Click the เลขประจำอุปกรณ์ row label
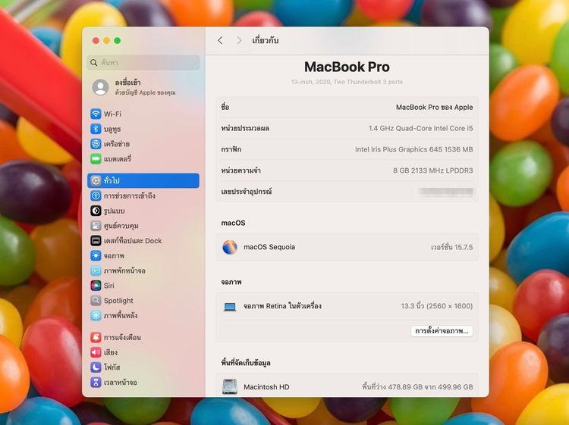The image size is (569, 425). [x=247, y=192]
